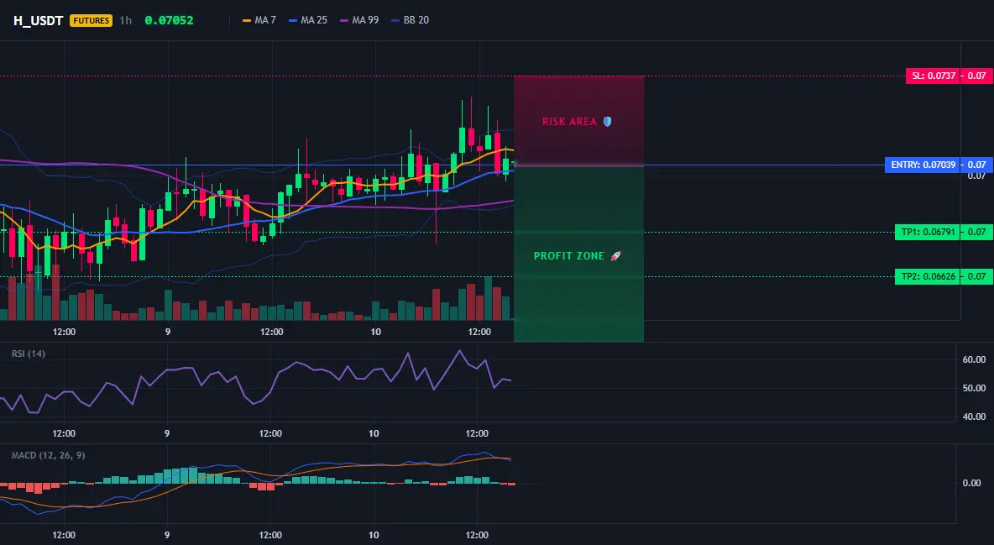This screenshot has height=545, width=994.
Task: Click the RISK AREA label
Action: (569, 121)
